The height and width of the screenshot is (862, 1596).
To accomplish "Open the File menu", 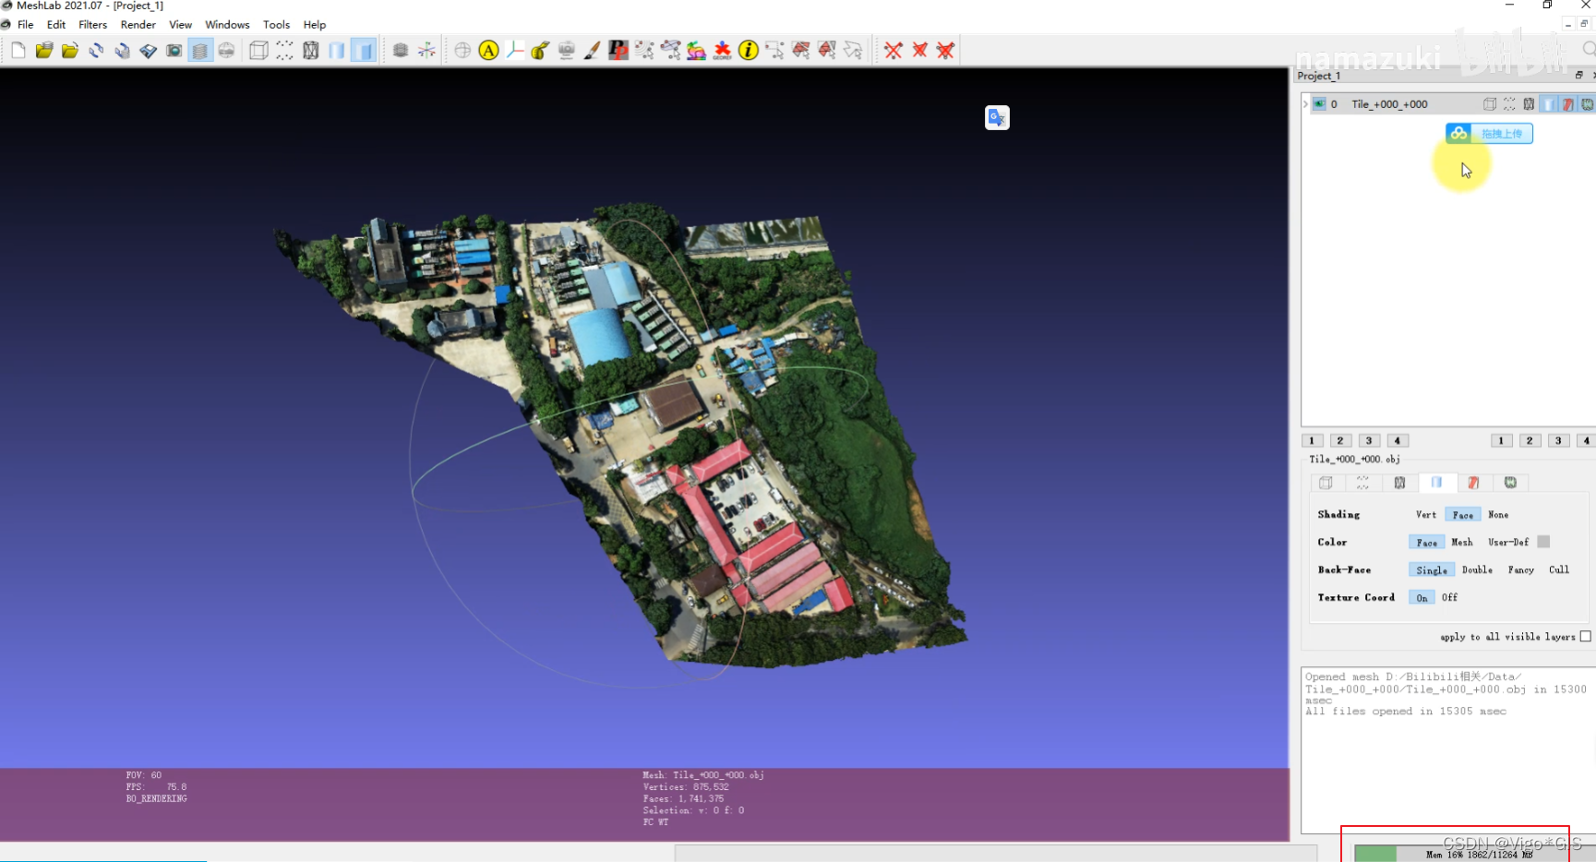I will 26,25.
